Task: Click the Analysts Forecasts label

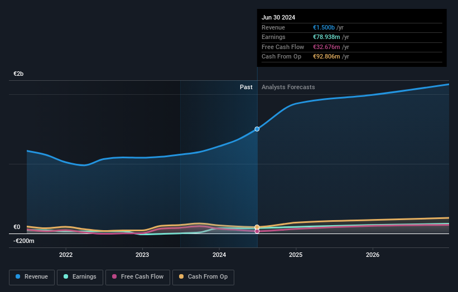Action: click(288, 87)
